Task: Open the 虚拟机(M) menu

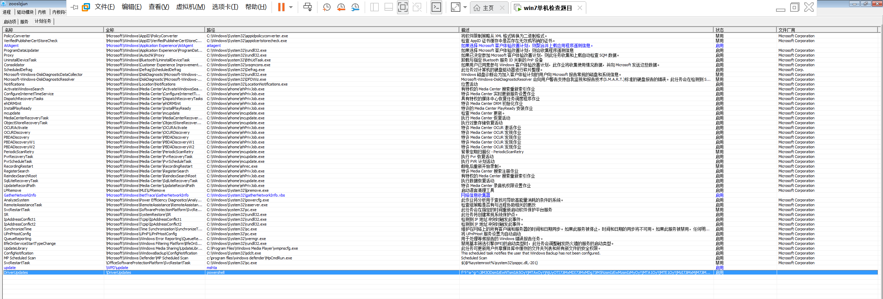Action: click(190, 7)
